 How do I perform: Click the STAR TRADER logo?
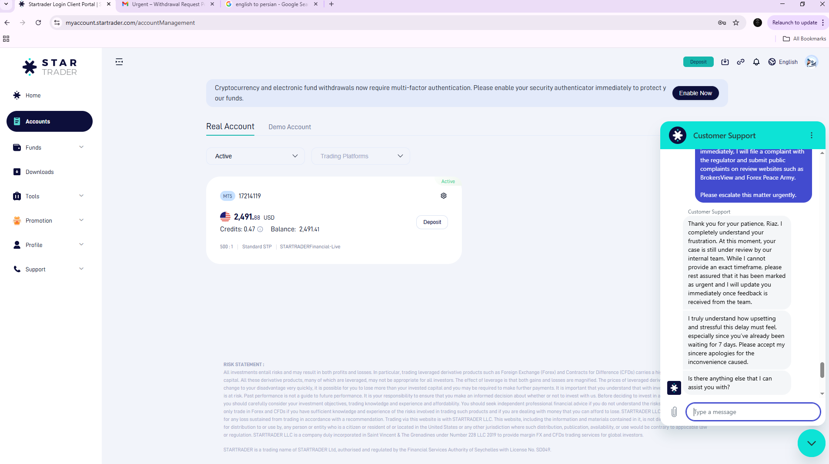coord(50,67)
